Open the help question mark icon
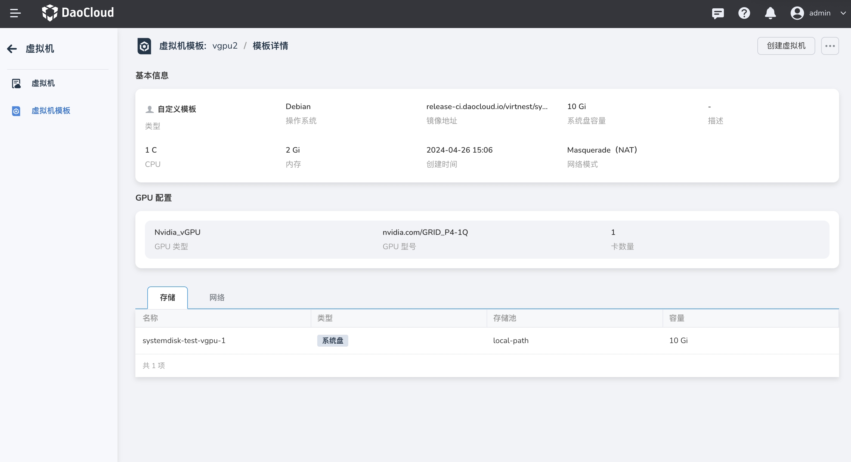This screenshot has height=462, width=851. coord(744,13)
